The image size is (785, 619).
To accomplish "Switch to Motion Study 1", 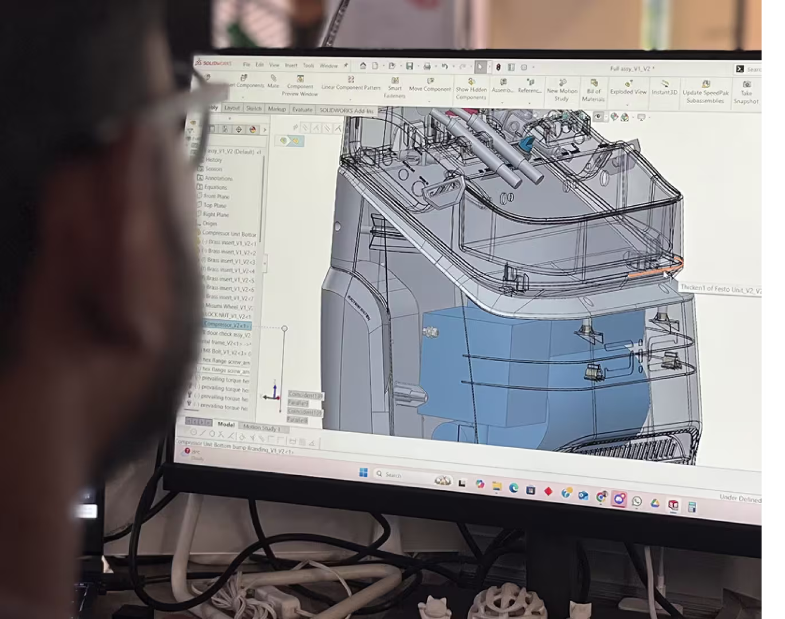I will click(x=262, y=427).
